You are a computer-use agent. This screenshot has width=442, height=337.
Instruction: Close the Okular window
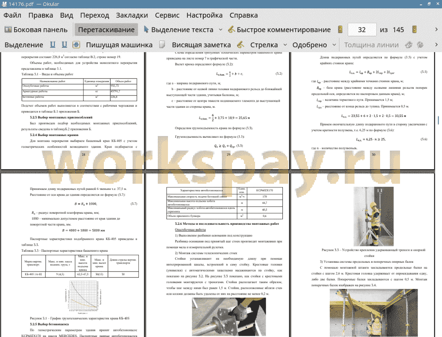point(437,4)
